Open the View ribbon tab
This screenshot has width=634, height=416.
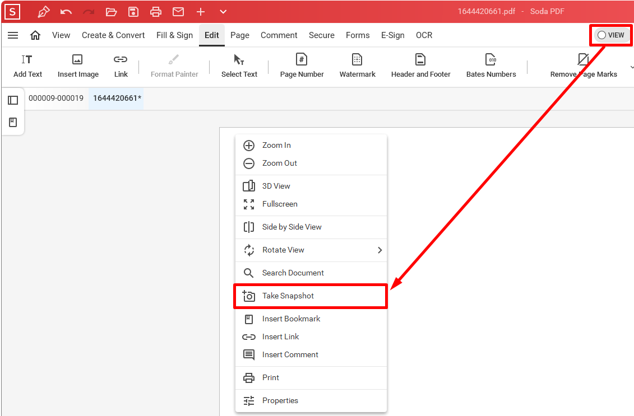(61, 35)
